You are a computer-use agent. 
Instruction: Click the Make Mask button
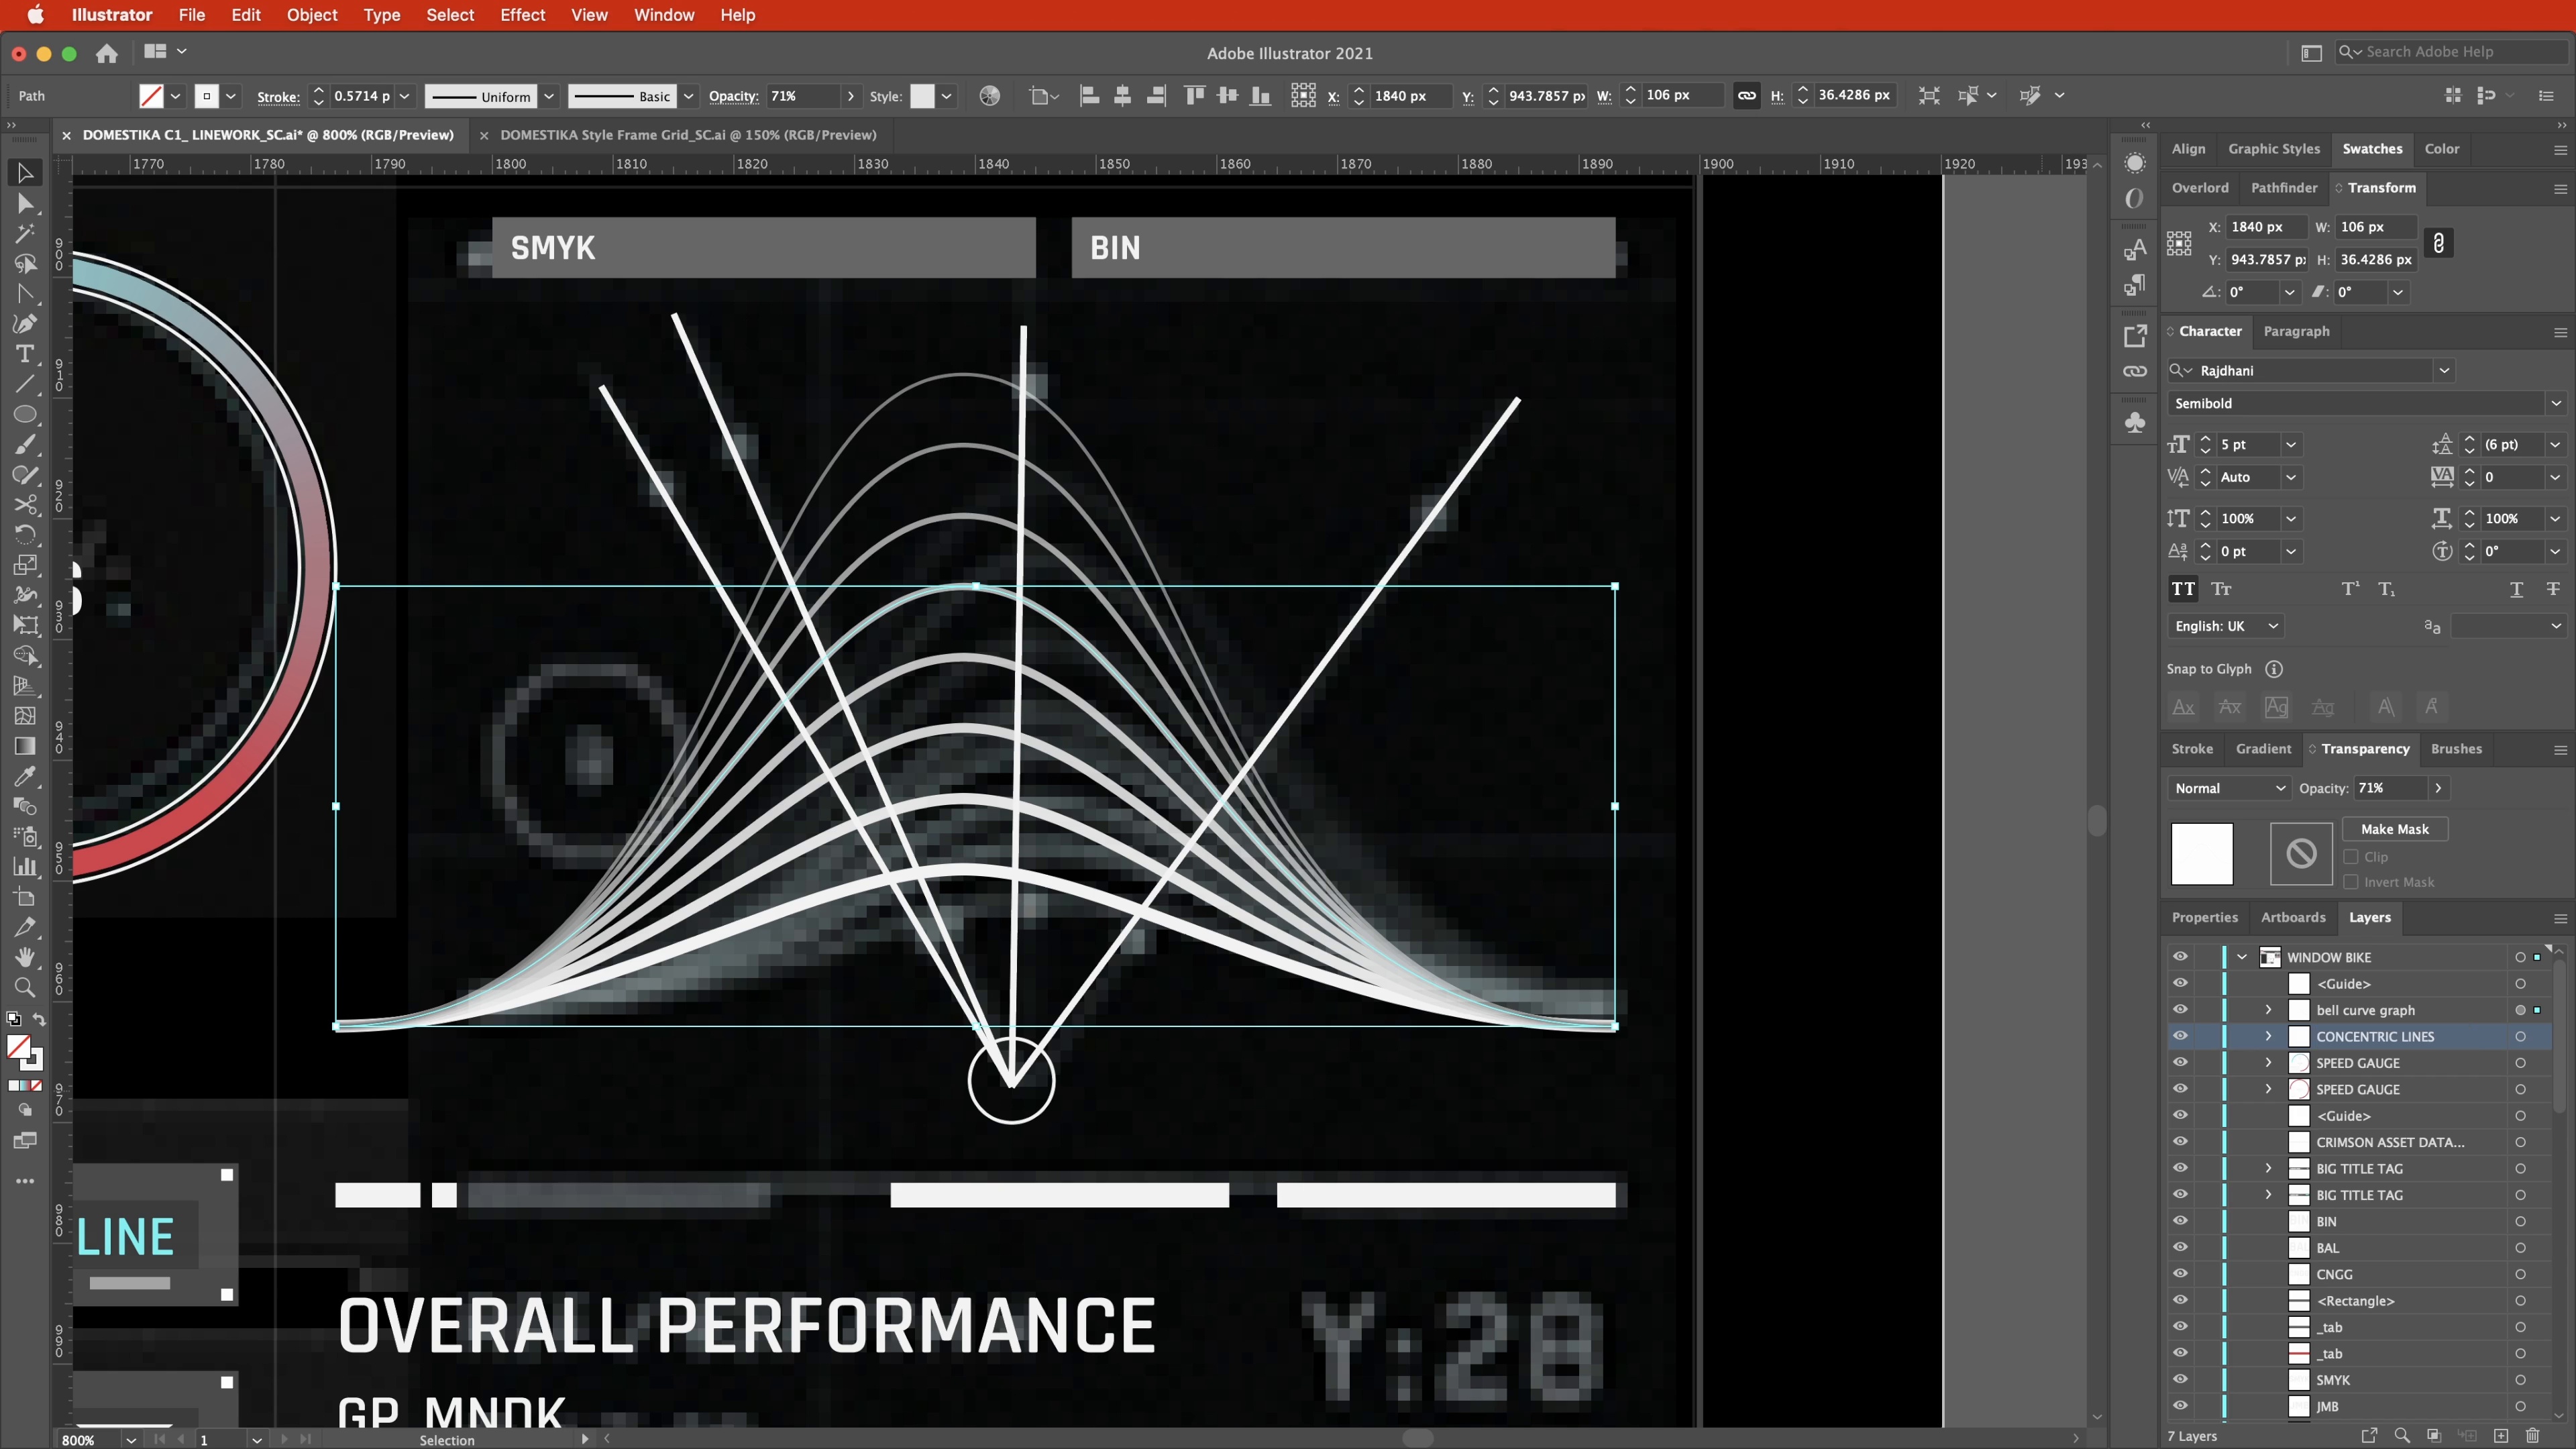click(2394, 829)
